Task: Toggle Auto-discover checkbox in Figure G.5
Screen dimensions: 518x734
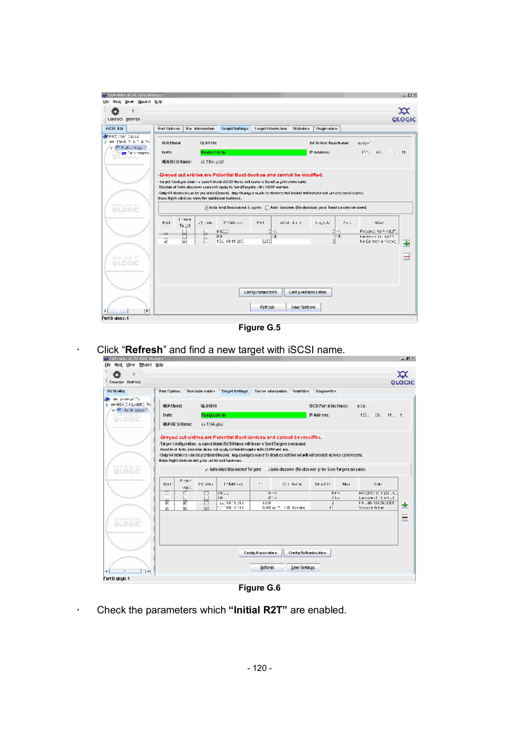Action: 267,208
